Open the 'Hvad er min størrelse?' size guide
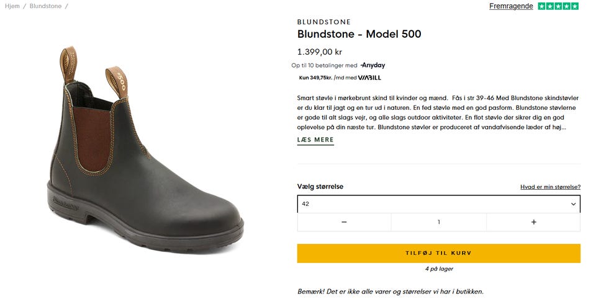Image resolution: width=596 pixels, height=299 pixels. (550, 187)
